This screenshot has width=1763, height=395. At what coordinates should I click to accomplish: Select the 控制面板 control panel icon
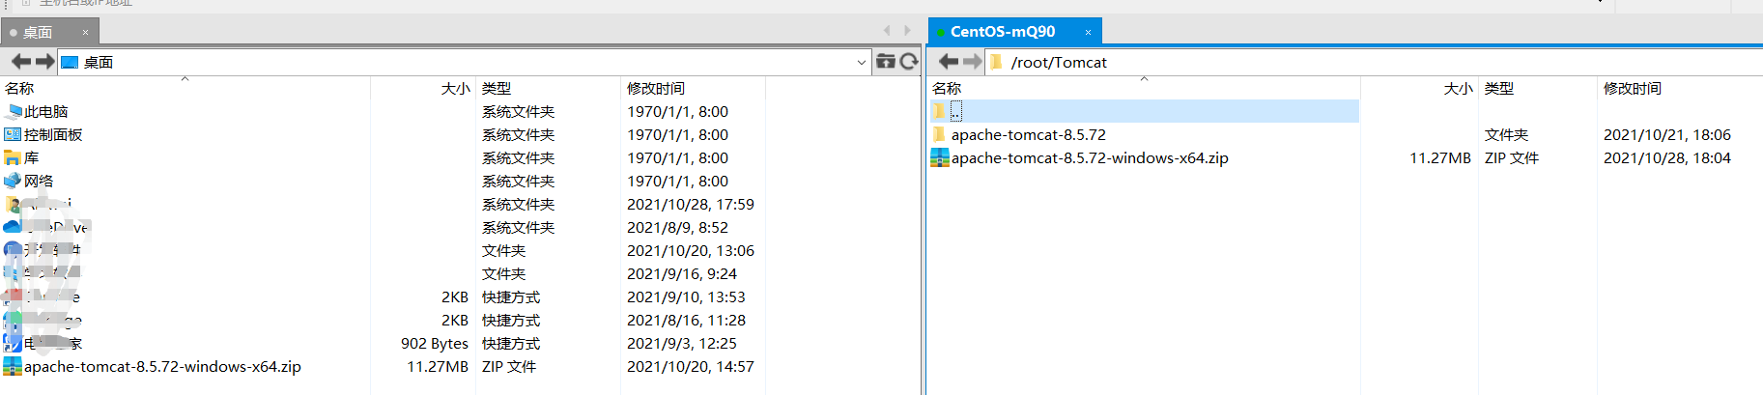[x=13, y=135]
